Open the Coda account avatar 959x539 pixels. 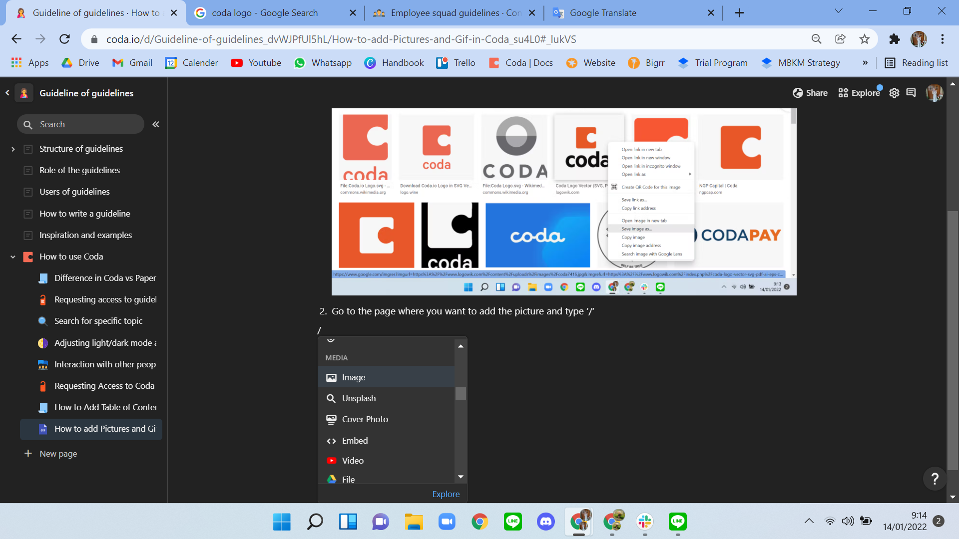pos(934,93)
